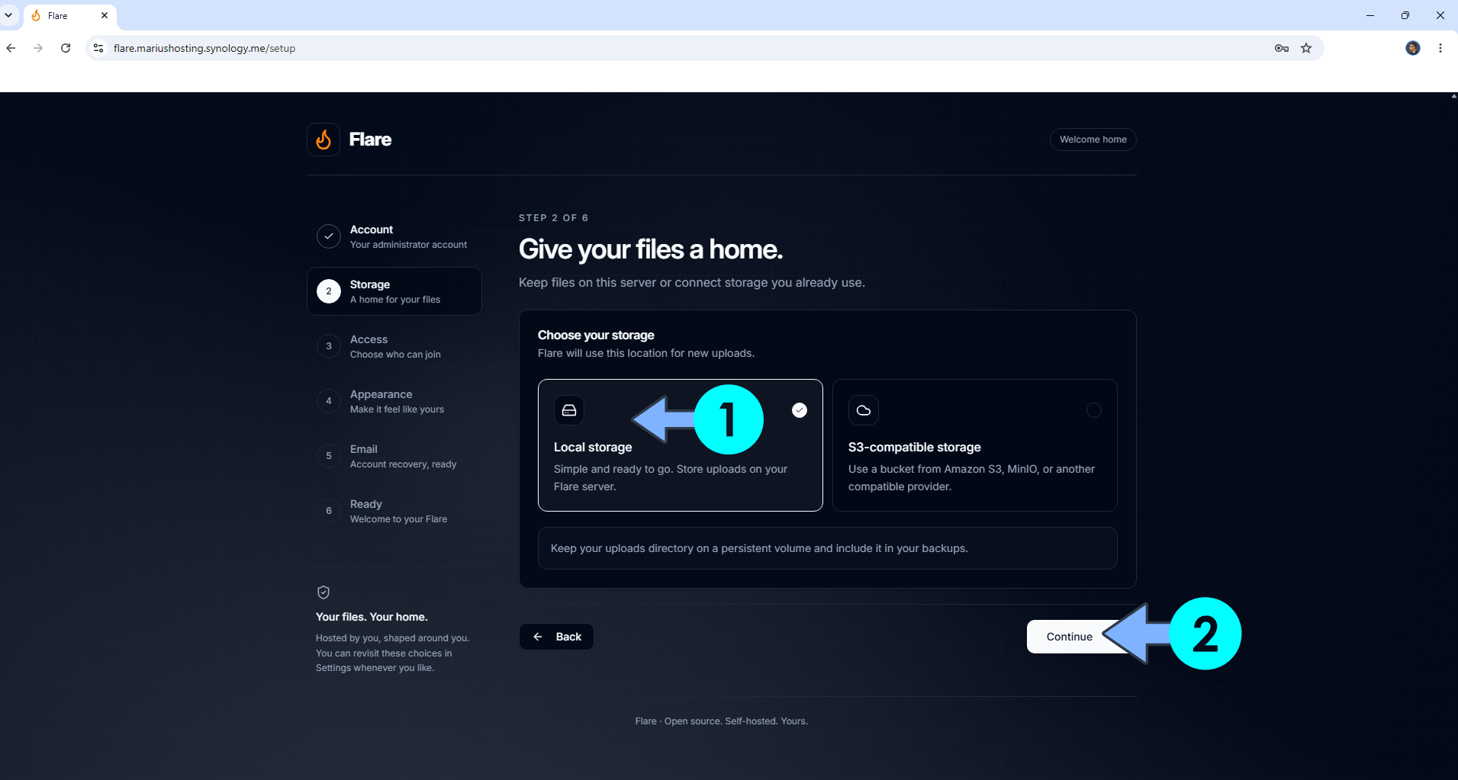Open the Account step in sidebar

[394, 236]
